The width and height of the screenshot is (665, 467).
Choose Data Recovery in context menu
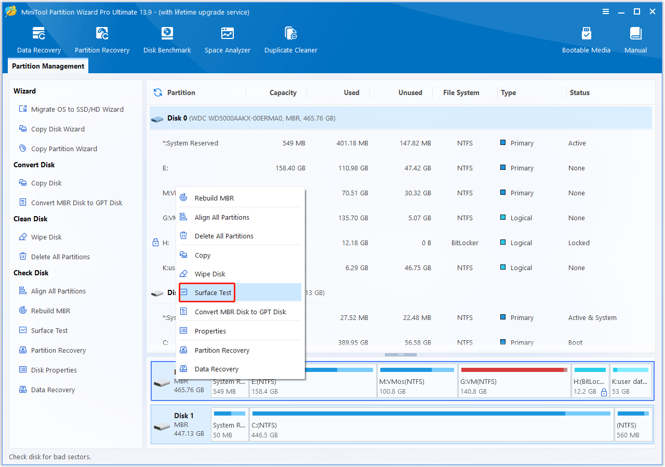click(x=240, y=369)
